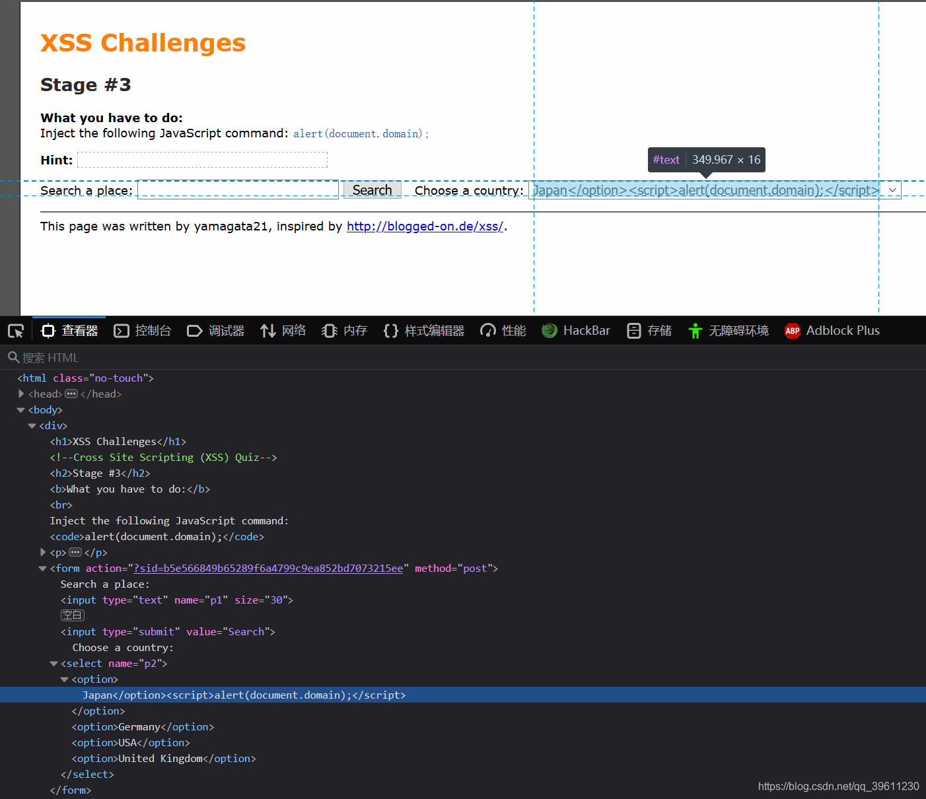Open the Choose a country dropdown

click(715, 190)
